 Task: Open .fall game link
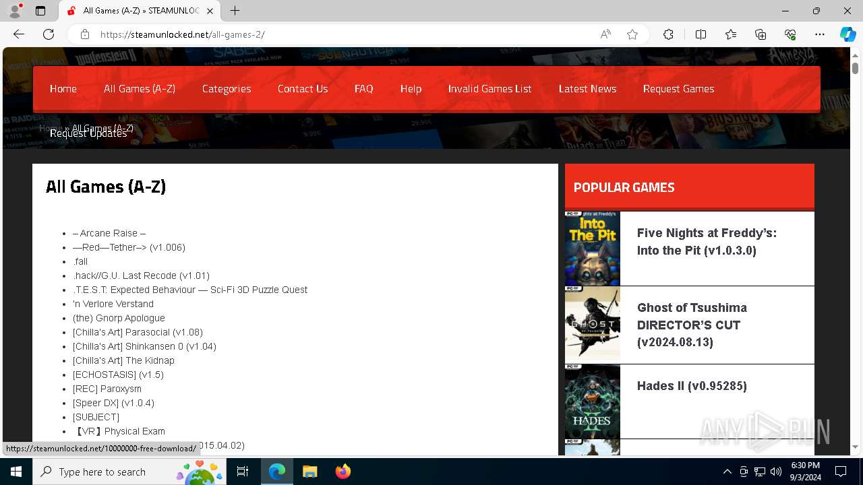click(80, 261)
